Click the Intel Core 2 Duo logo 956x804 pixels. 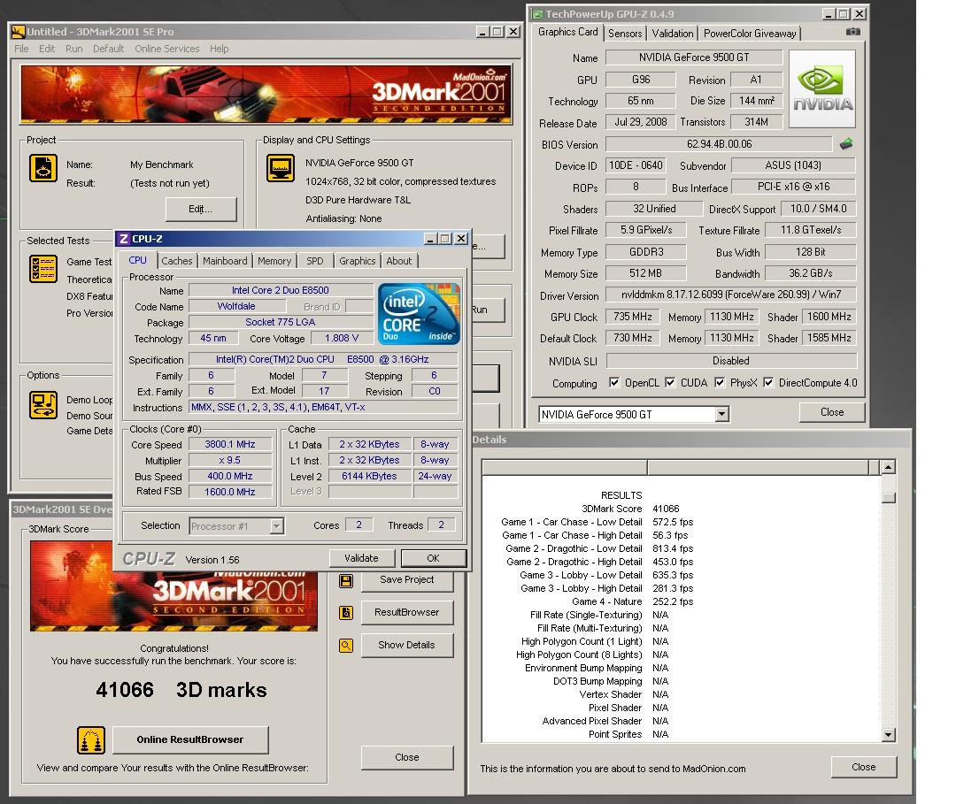coord(419,314)
